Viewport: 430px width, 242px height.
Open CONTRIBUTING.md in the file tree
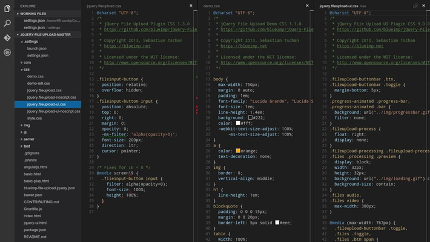pyautogui.click(x=41, y=202)
